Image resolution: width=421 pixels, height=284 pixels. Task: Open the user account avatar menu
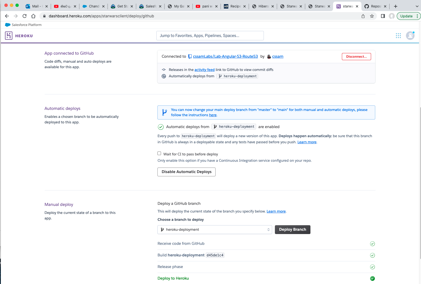click(x=410, y=36)
